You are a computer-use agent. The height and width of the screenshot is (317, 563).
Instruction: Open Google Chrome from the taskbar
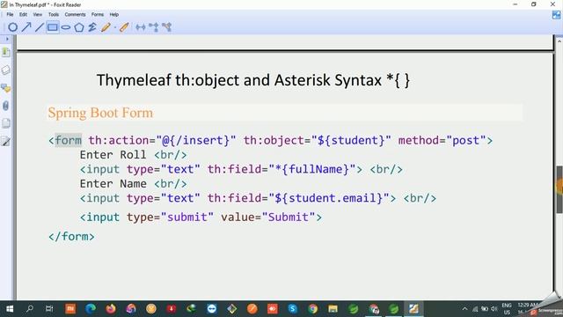pyautogui.click(x=313, y=309)
